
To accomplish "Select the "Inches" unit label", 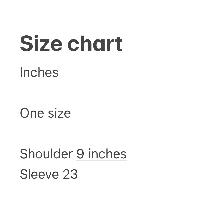I will pyautogui.click(x=39, y=72).
